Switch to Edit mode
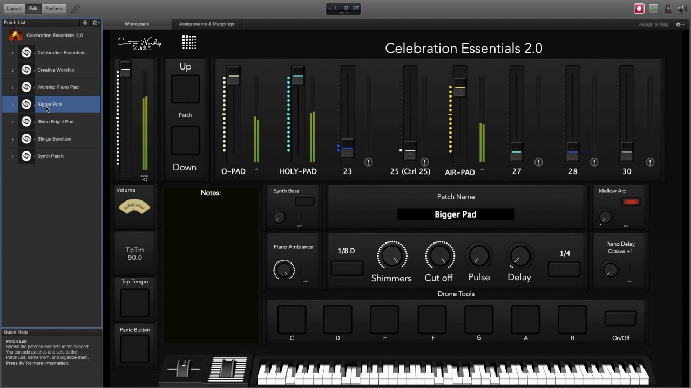The width and height of the screenshot is (691, 388). tap(33, 9)
